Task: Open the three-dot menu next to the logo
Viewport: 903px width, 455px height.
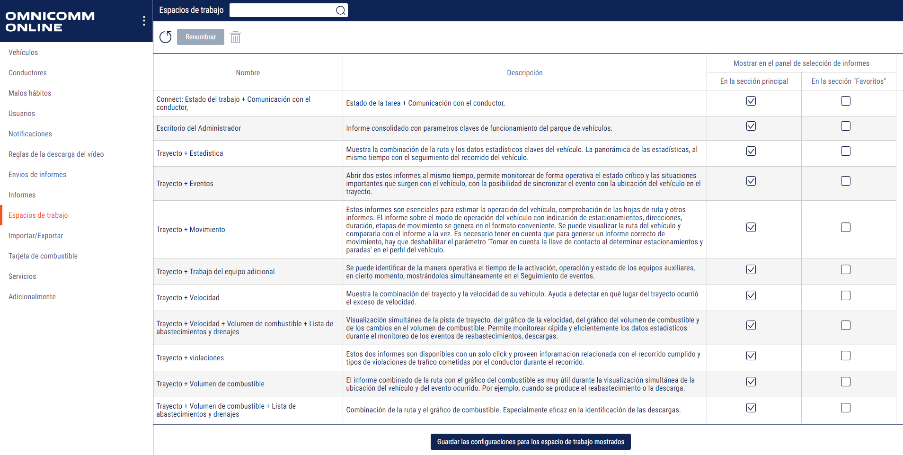Action: [x=144, y=20]
